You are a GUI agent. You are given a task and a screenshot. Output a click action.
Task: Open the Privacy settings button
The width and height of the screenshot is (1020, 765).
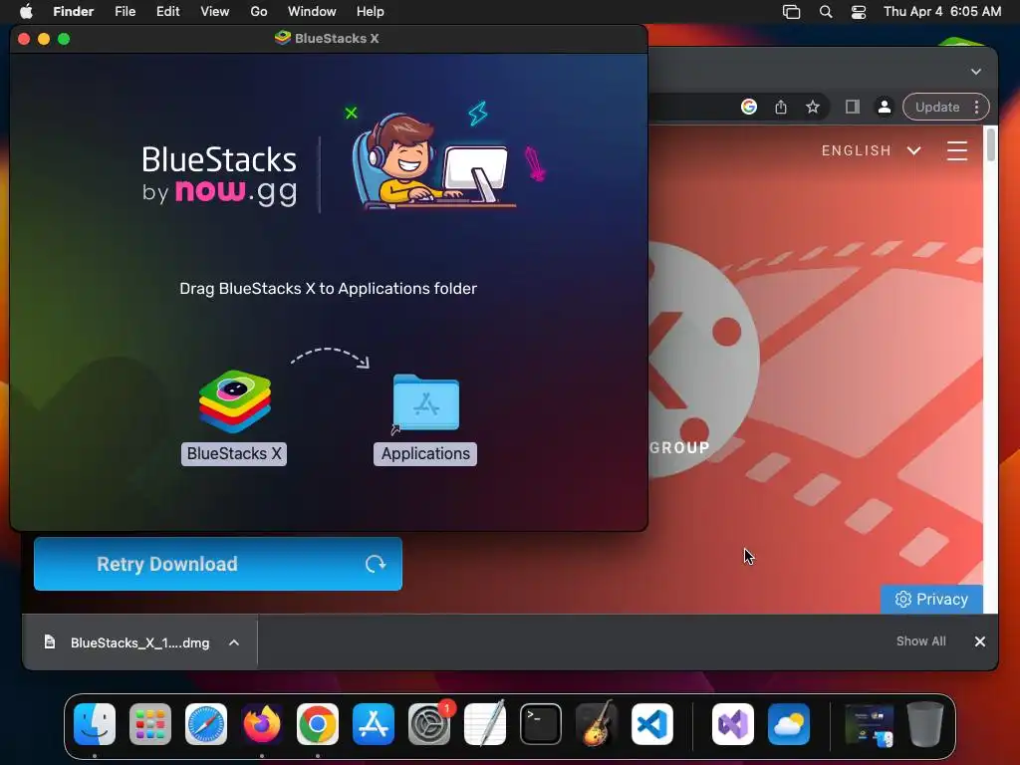pos(931,599)
